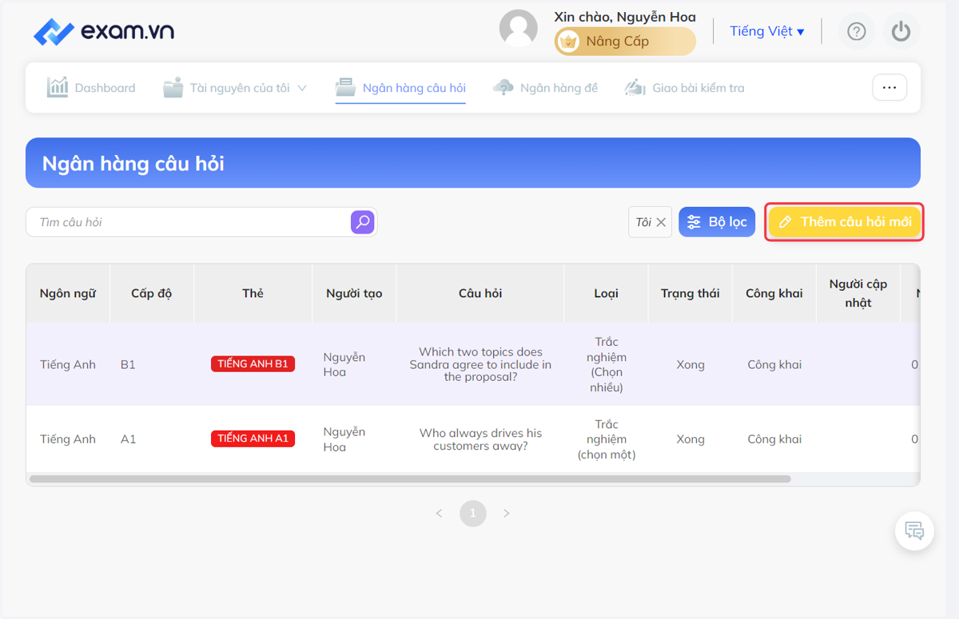
Task: Click the Công khai column header
Action: point(774,293)
